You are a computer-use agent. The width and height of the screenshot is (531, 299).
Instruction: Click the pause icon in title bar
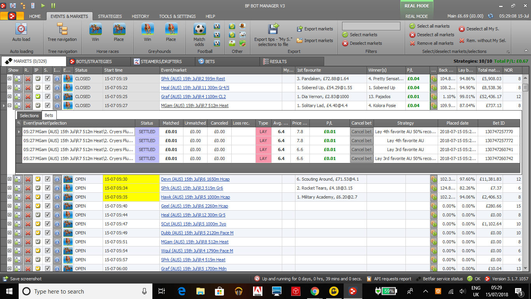pyautogui.click(x=53, y=5)
